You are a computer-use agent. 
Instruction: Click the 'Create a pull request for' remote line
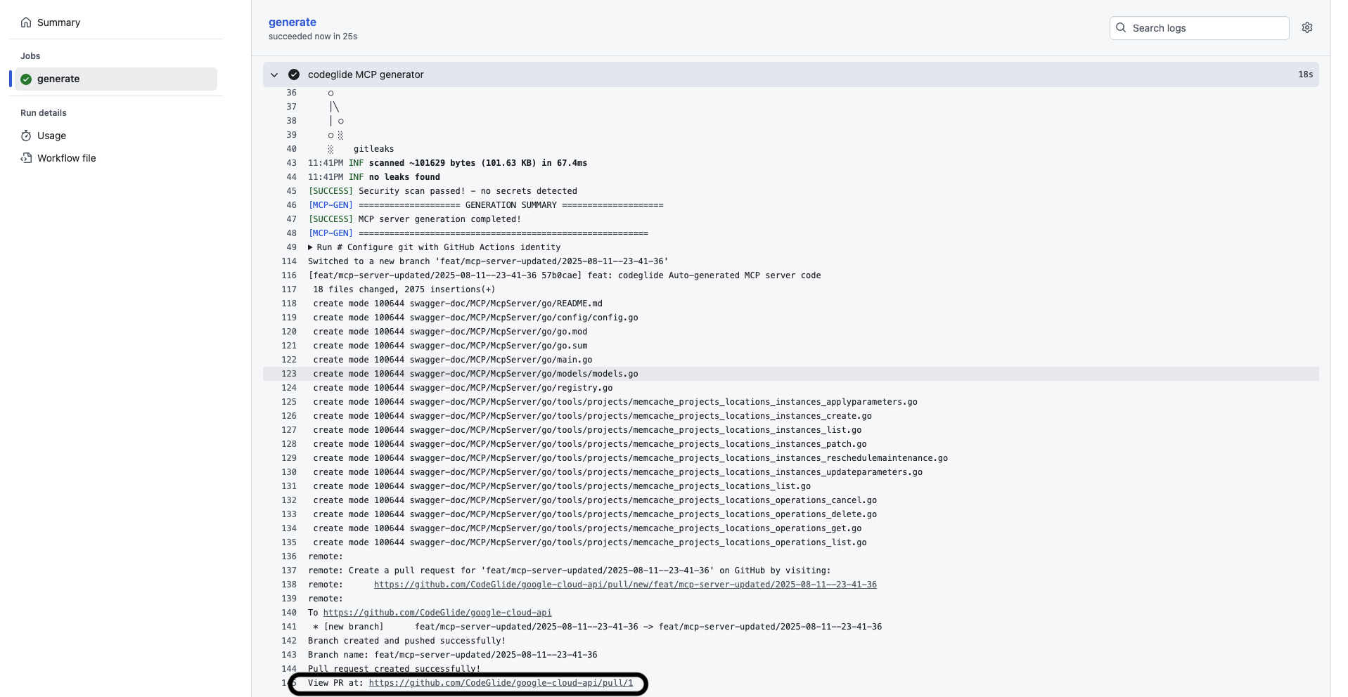pyautogui.click(x=570, y=571)
